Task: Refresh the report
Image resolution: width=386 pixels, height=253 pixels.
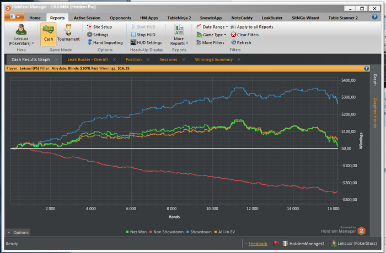Action: point(241,42)
